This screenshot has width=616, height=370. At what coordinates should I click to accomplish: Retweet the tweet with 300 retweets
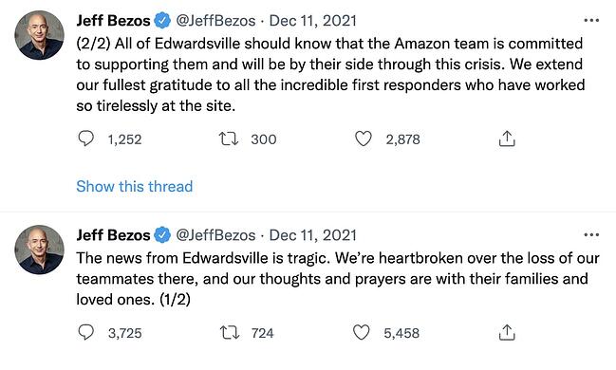[228, 139]
